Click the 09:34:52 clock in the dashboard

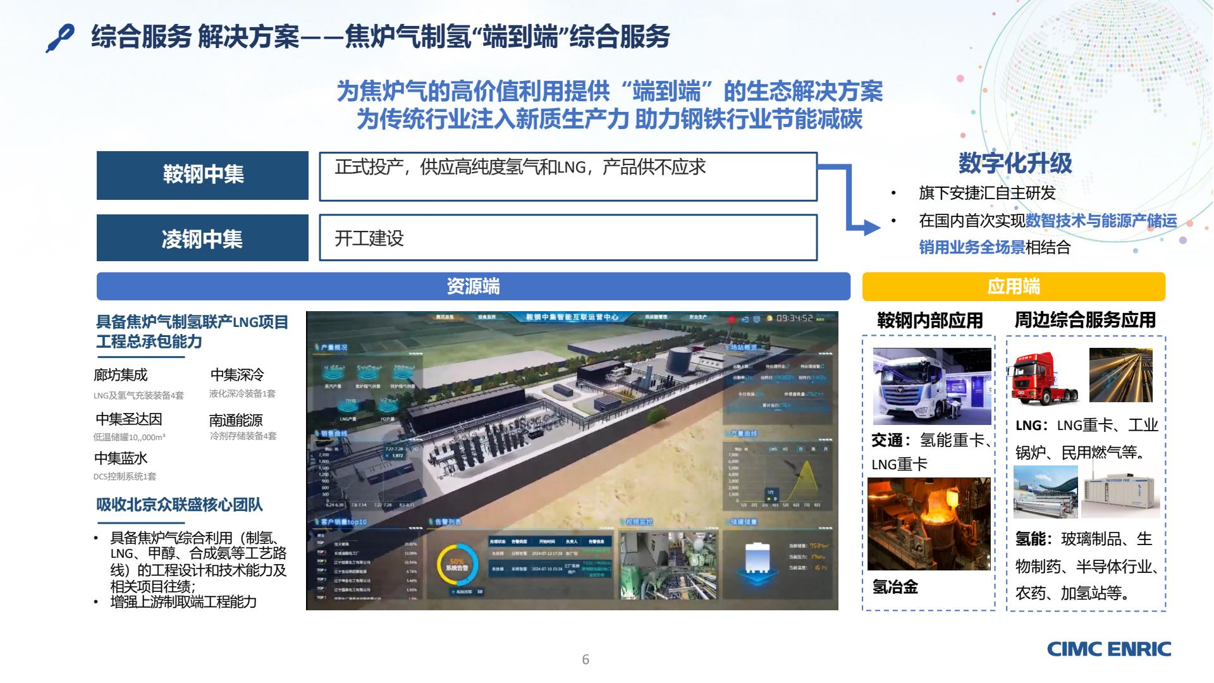coord(795,318)
